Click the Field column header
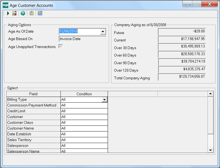The height and width of the screenshot is (168, 220). click(x=33, y=94)
